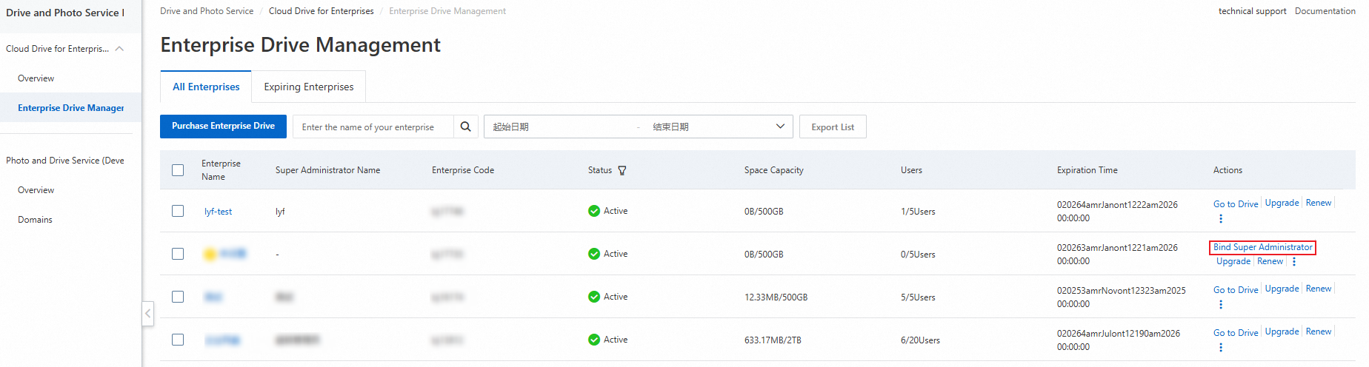Select the All Enterprises tab

pyautogui.click(x=206, y=87)
